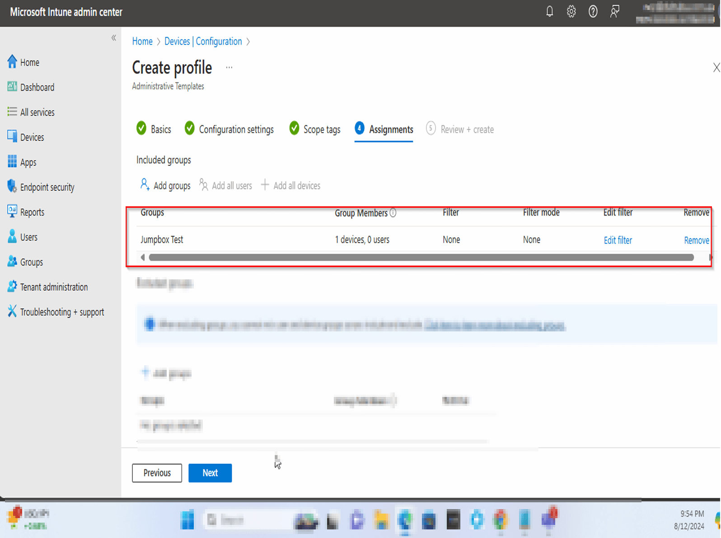Open Dashboard from the sidebar
The height and width of the screenshot is (538, 721).
tap(31, 87)
